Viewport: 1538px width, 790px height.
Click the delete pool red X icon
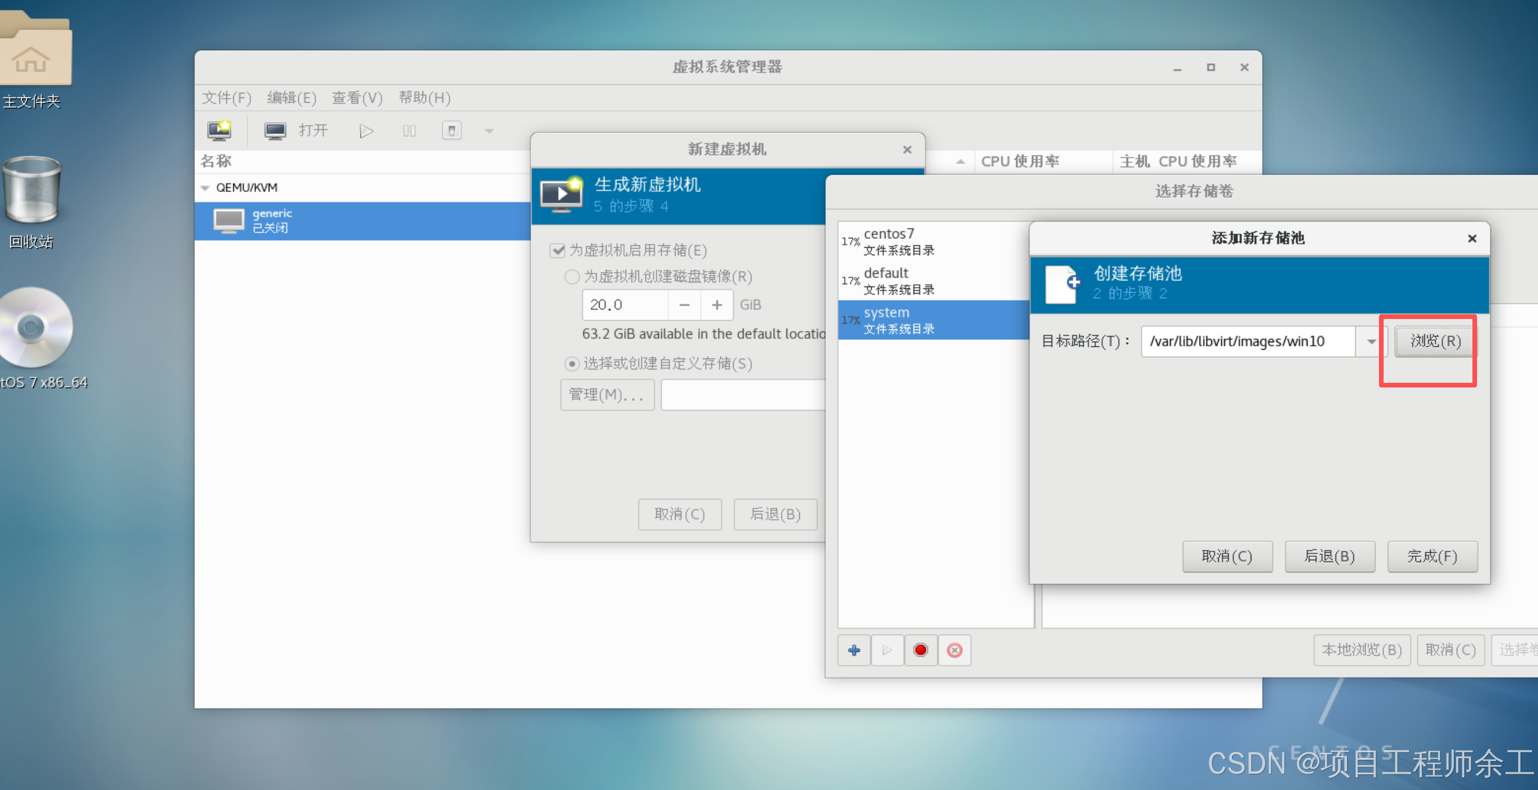pyautogui.click(x=954, y=650)
